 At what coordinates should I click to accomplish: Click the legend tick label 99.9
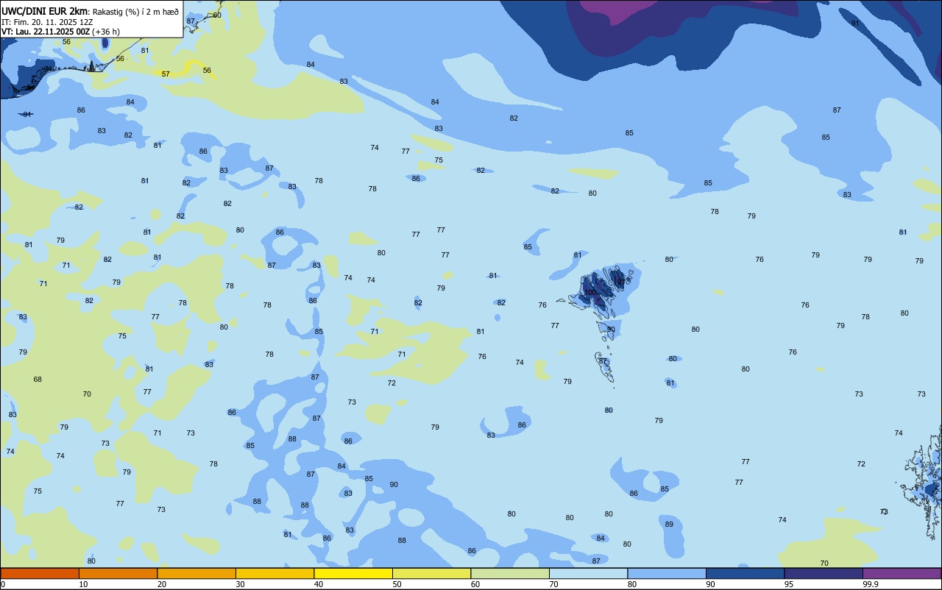[x=871, y=584]
